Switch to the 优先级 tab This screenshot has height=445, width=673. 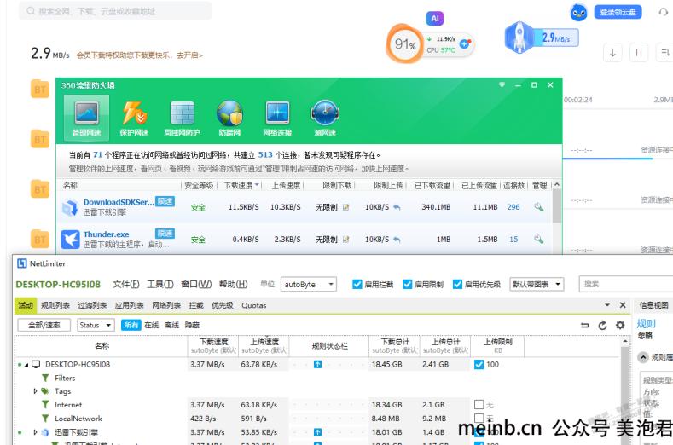pyautogui.click(x=223, y=305)
